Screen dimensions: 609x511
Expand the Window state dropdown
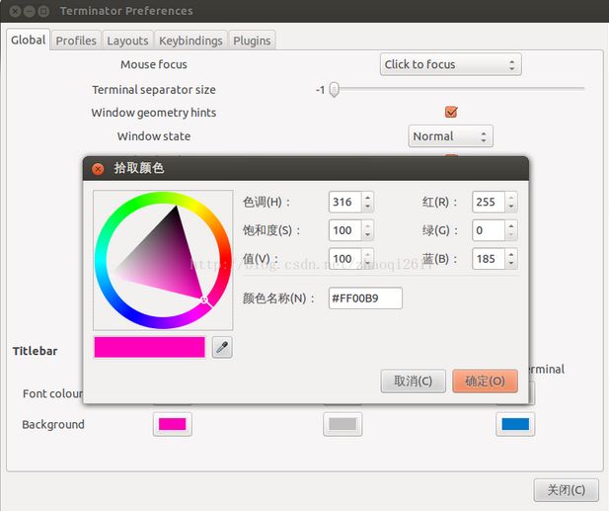point(450,136)
